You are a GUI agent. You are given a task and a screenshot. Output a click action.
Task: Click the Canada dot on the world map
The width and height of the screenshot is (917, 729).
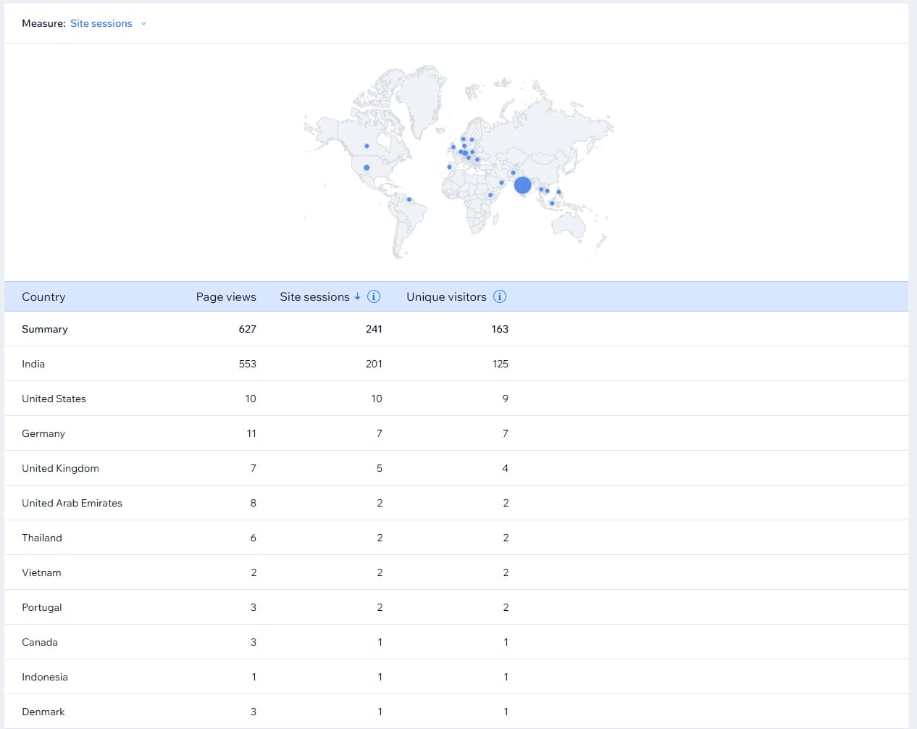pos(367,146)
